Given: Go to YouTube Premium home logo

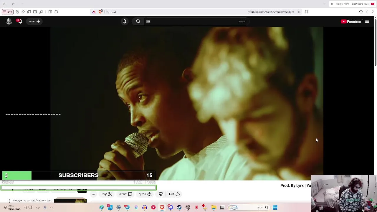Looking at the screenshot, I should pyautogui.click(x=351, y=21).
